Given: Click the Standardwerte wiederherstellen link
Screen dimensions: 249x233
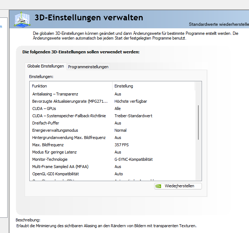Looking at the screenshot, I should (219, 24).
